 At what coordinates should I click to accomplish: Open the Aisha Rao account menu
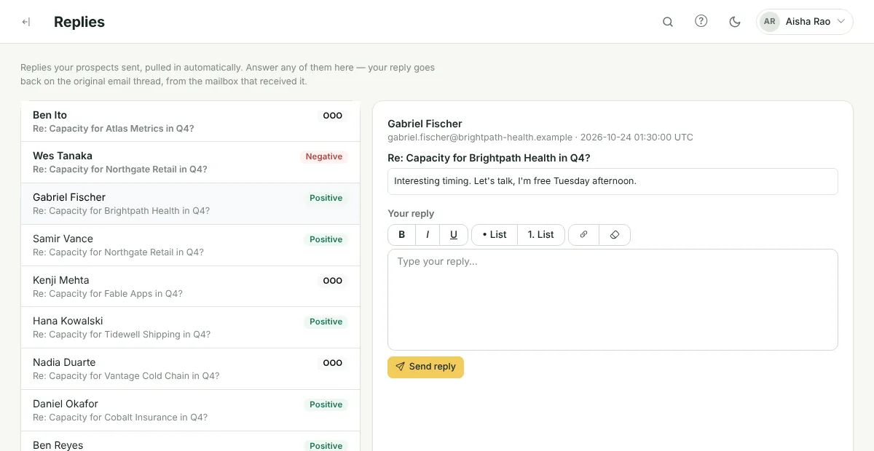[805, 22]
